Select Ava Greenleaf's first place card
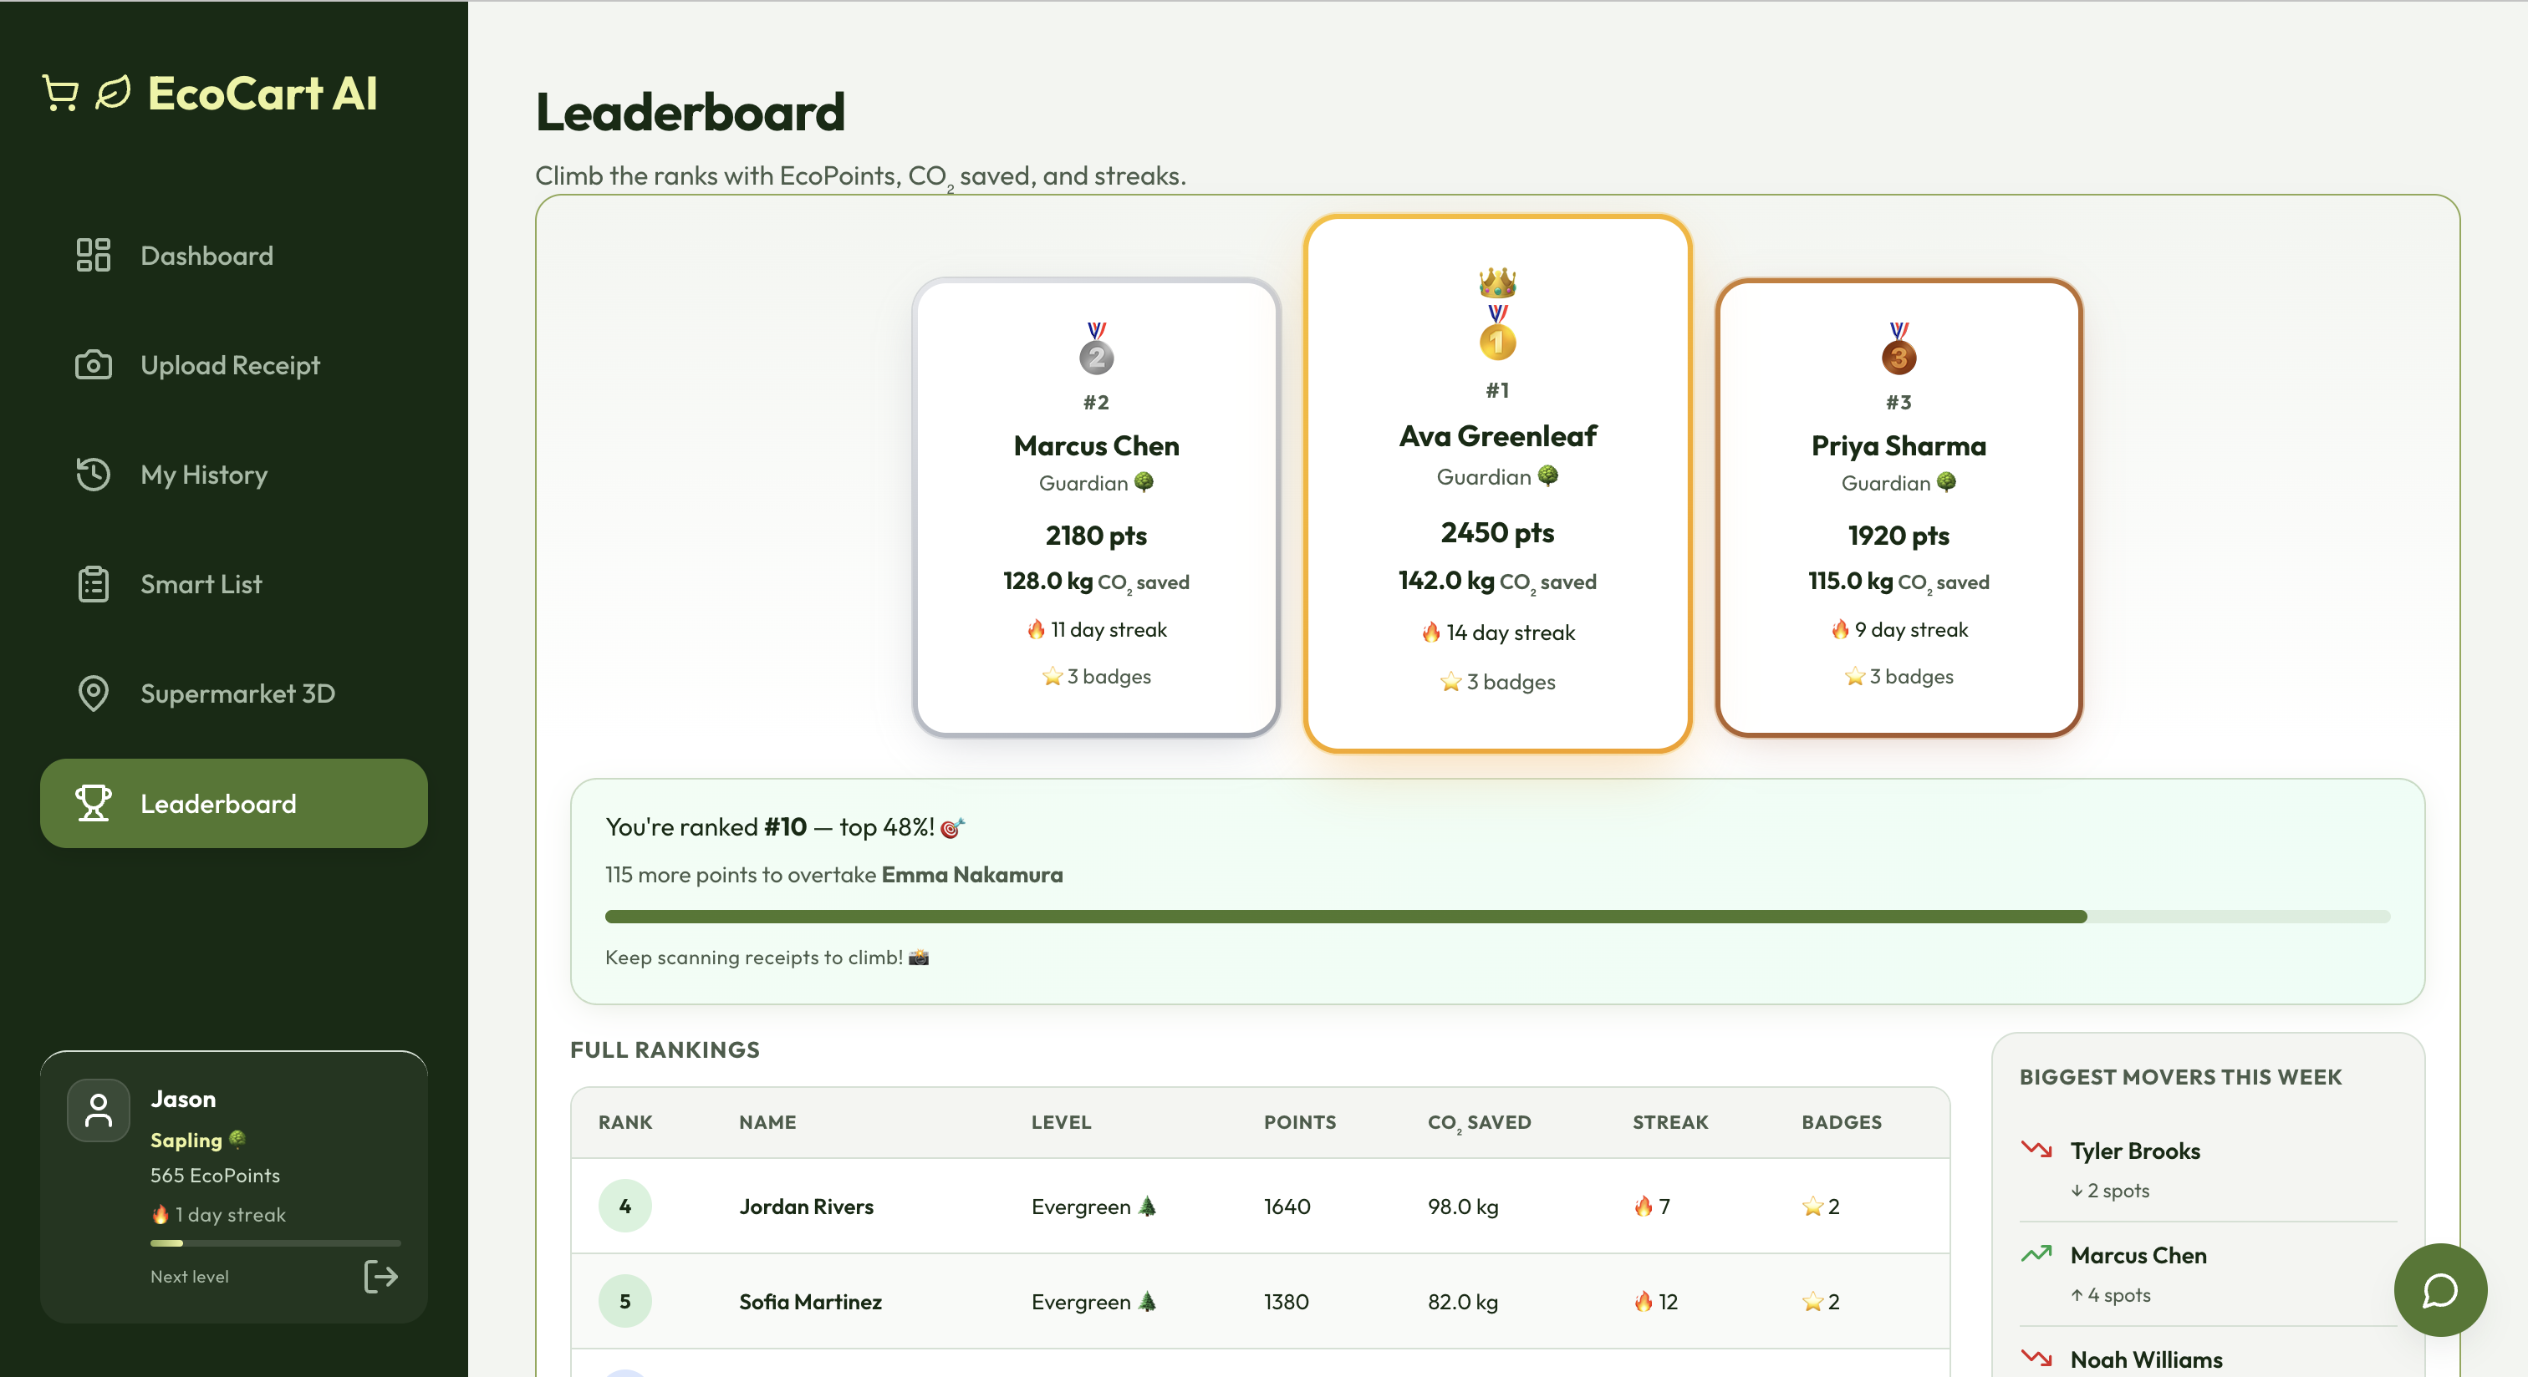This screenshot has width=2528, height=1377. [1496, 484]
